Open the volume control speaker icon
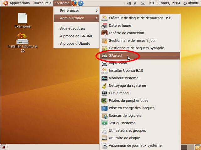The width and height of the screenshot is (201, 150). tap(128, 3)
